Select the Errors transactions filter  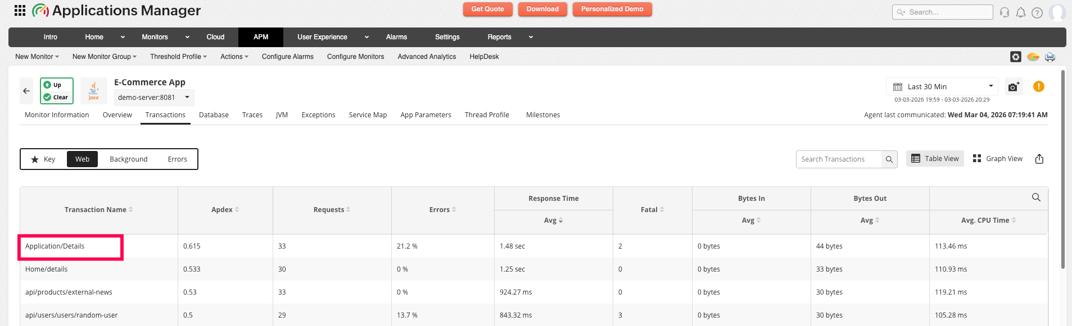177,159
